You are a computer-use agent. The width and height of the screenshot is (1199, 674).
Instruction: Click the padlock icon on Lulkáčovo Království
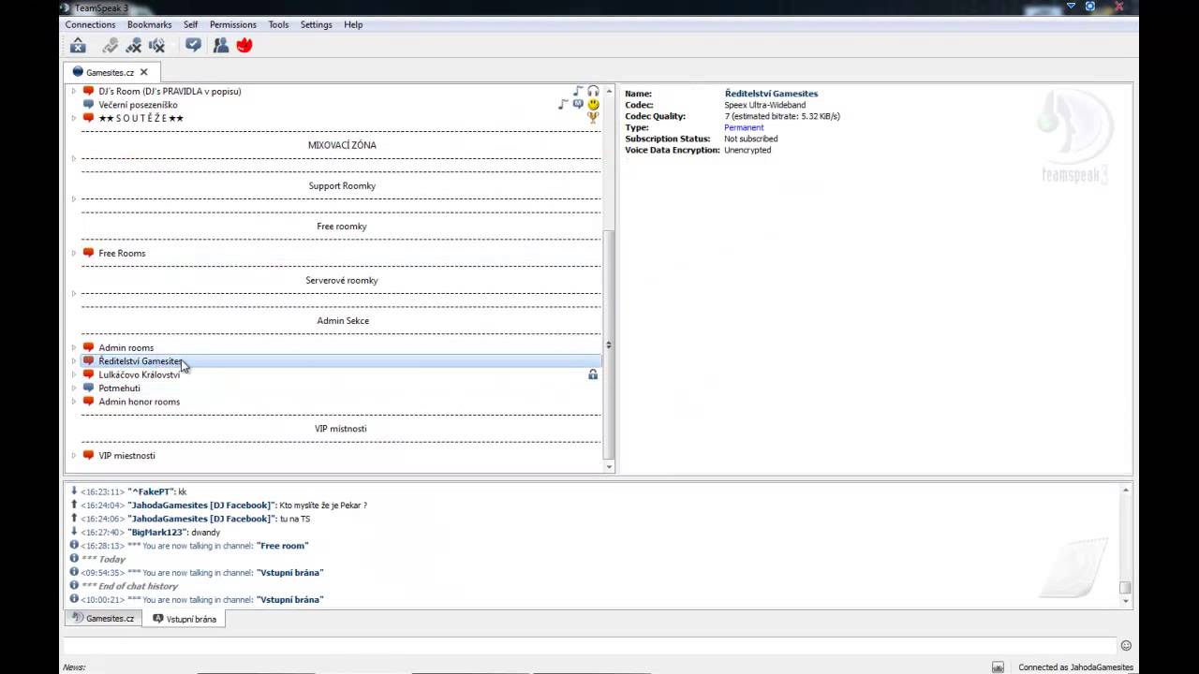(593, 374)
